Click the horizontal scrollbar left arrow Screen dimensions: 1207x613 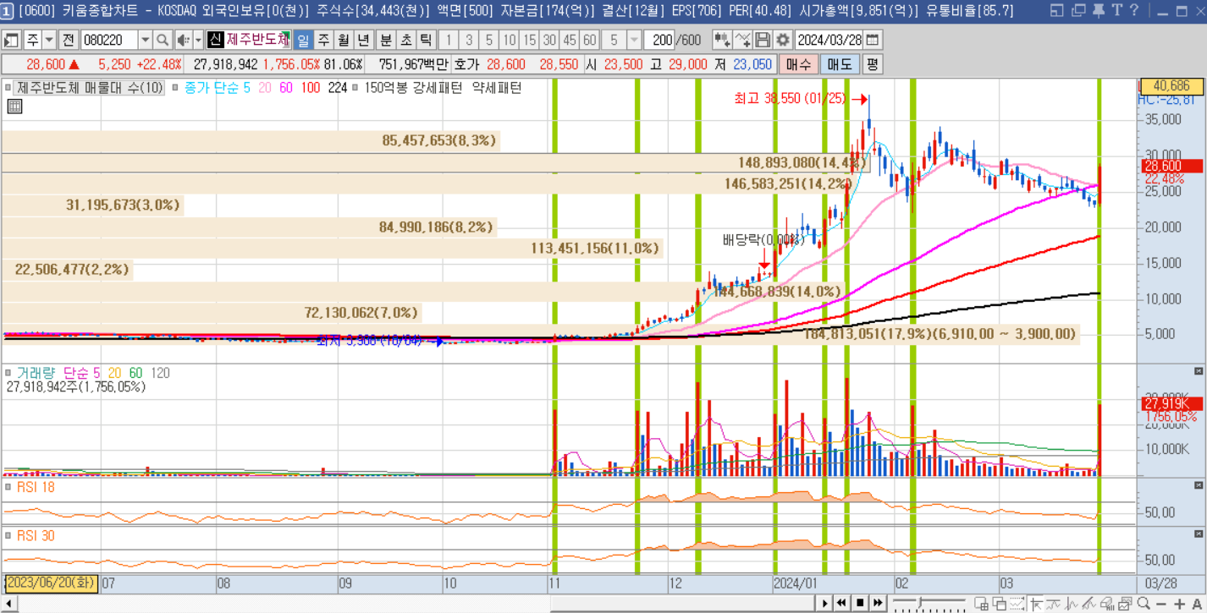[x=8, y=603]
